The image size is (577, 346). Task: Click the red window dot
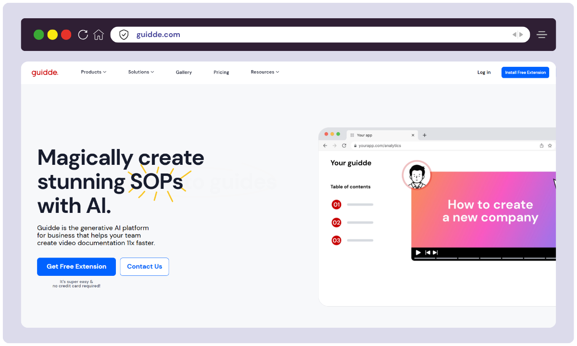click(66, 35)
